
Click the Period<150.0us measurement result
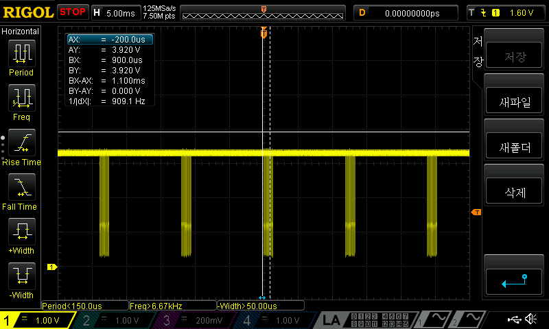[85, 306]
